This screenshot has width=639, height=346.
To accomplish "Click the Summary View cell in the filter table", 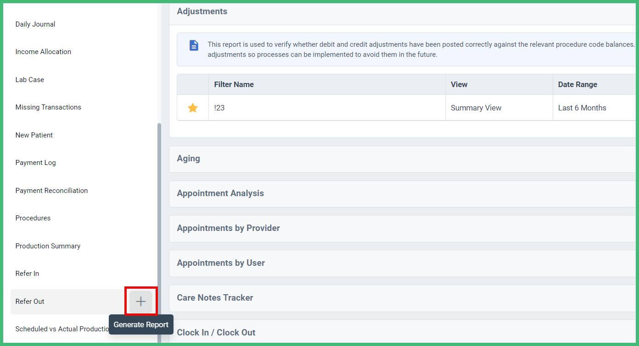I will (x=476, y=107).
